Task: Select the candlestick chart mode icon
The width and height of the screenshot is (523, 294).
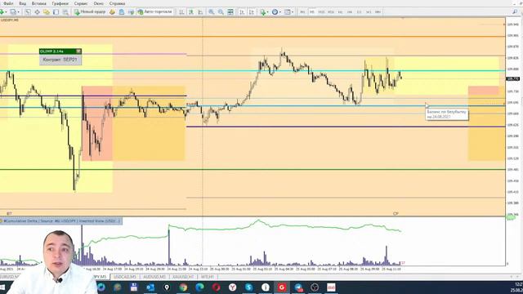Action: [x=191, y=12]
